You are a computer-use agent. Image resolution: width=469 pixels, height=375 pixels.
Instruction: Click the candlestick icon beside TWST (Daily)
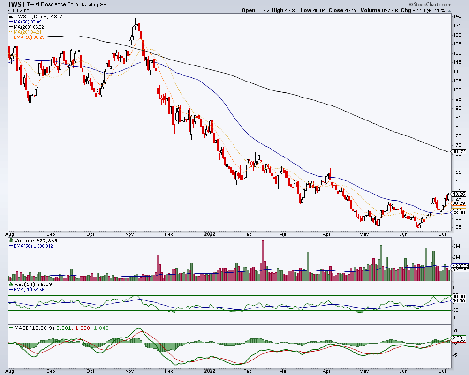pos(11,17)
